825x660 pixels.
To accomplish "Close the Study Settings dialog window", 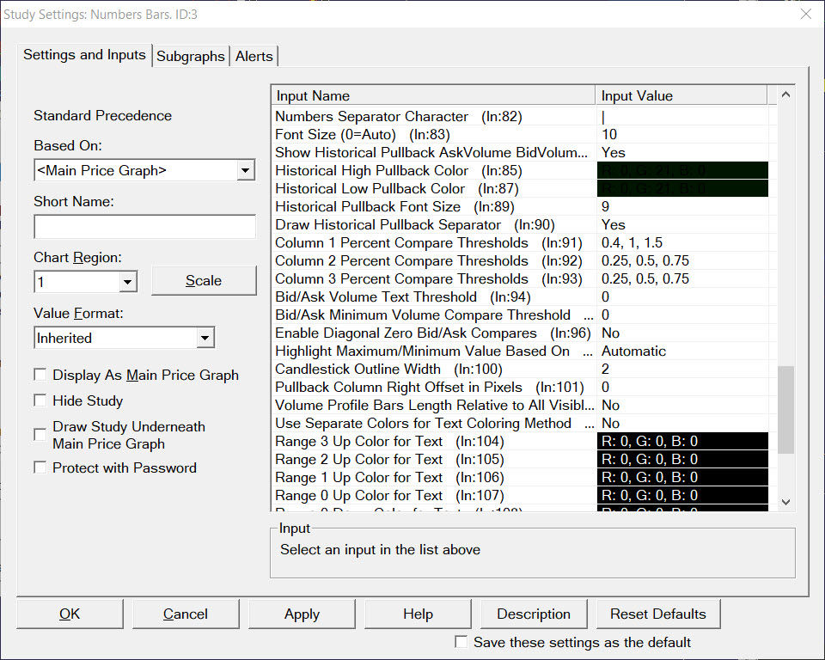I will pos(805,14).
